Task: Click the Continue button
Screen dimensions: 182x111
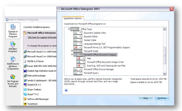Action: click(162, 98)
